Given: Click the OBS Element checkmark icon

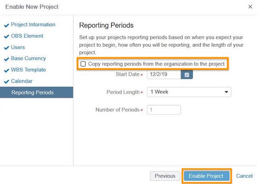Looking at the screenshot, I should point(6,36).
